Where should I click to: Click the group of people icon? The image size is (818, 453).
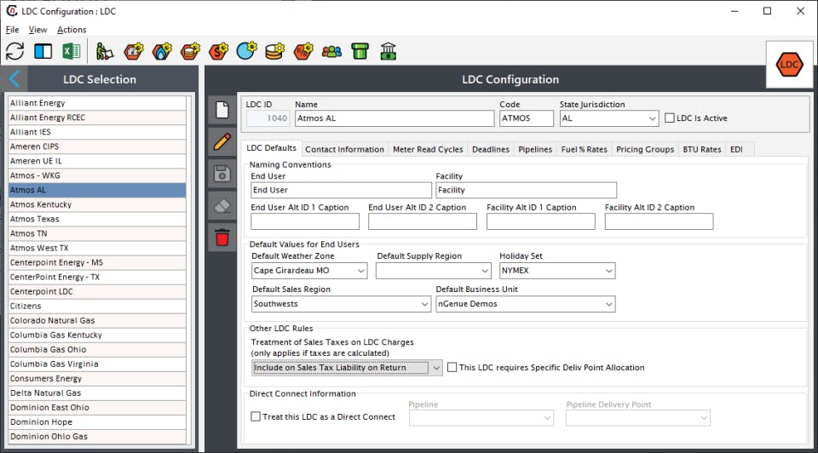point(331,51)
